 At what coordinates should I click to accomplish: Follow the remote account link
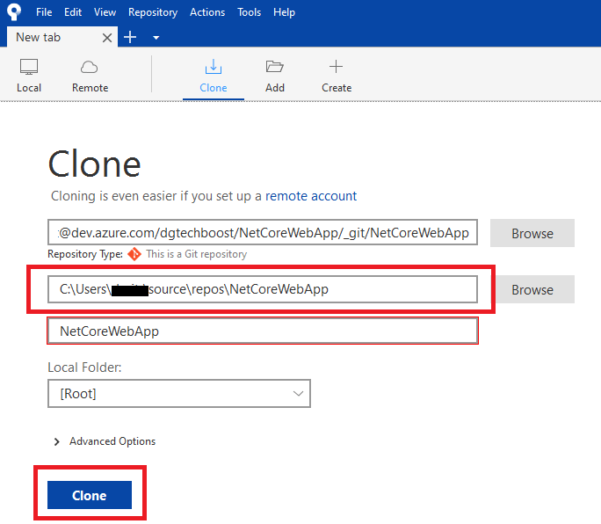point(311,196)
